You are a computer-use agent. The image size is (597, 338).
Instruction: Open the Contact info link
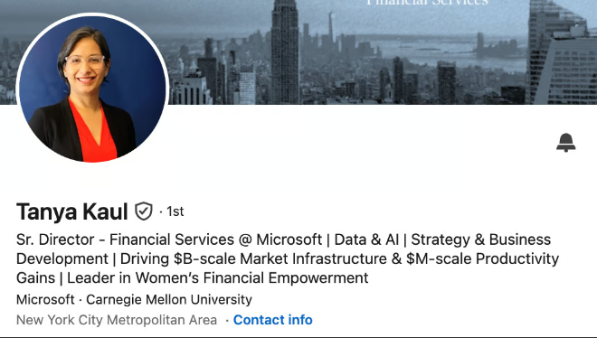pyautogui.click(x=272, y=320)
